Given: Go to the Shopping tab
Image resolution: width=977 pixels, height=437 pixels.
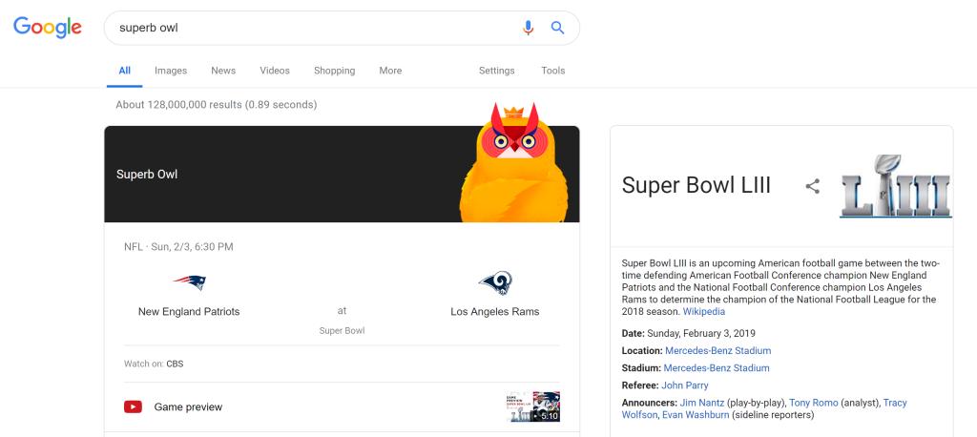Looking at the screenshot, I should click(x=334, y=71).
